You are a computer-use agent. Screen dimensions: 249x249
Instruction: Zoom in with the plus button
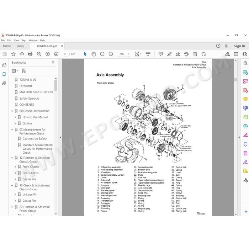point(111,54)
